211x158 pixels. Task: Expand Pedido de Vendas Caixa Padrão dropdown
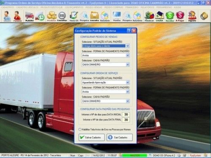127,64
